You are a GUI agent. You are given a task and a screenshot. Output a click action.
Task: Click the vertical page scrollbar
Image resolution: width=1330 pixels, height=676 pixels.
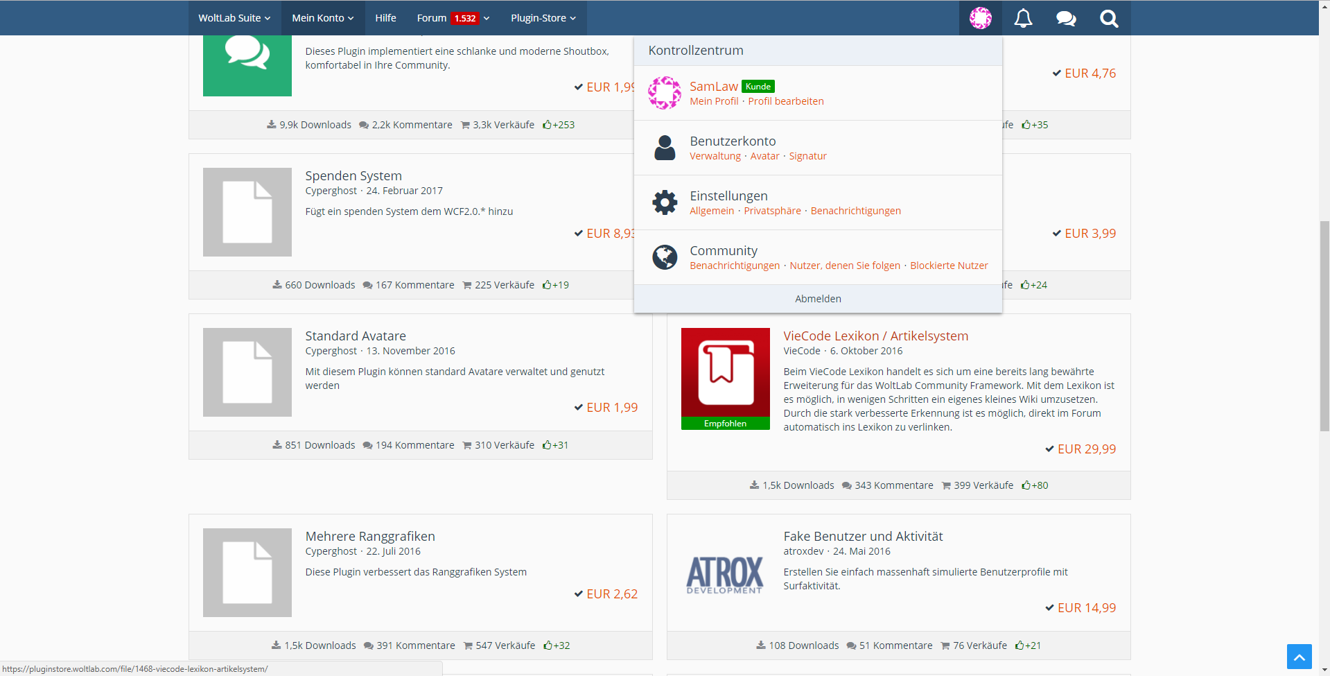click(x=1324, y=326)
